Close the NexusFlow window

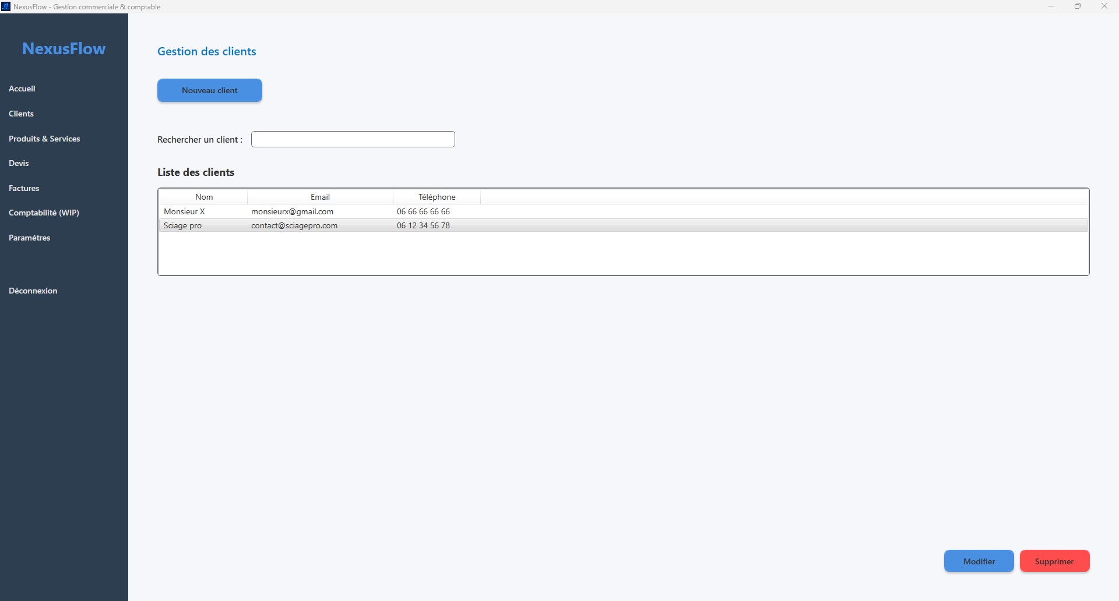(1104, 6)
